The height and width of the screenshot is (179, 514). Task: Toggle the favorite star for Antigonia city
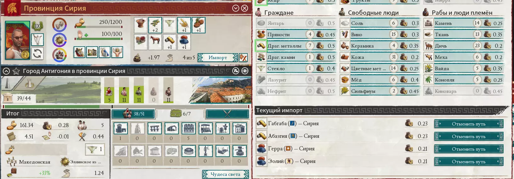16,71
